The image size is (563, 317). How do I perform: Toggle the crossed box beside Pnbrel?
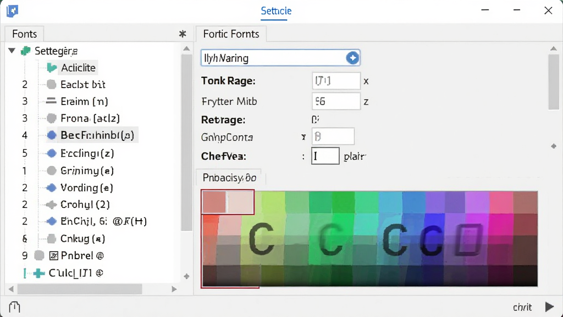click(x=53, y=255)
